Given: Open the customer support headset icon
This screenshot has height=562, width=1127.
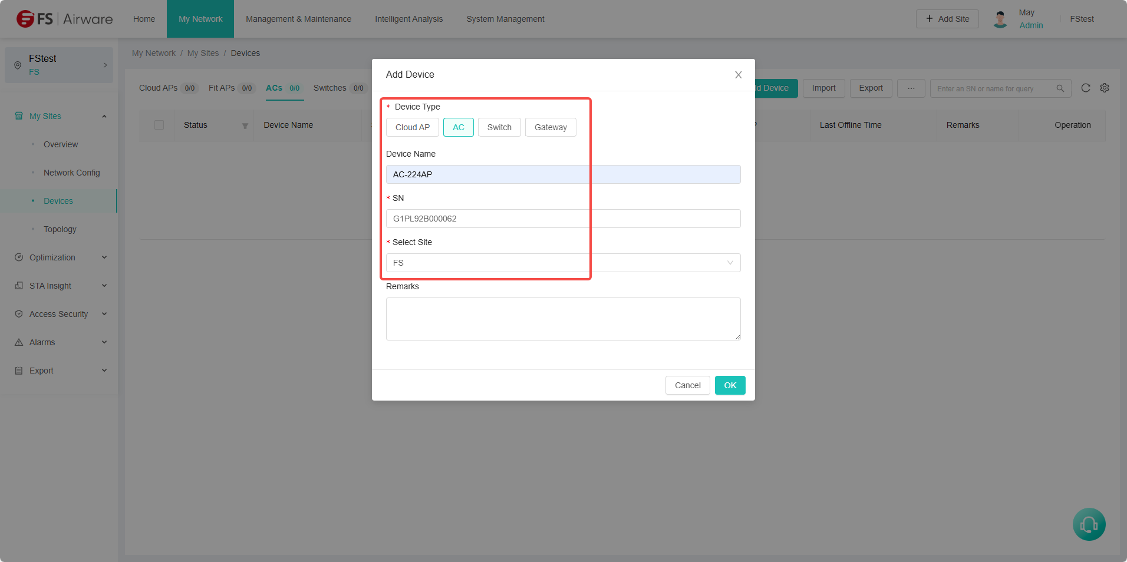Looking at the screenshot, I should tap(1089, 524).
